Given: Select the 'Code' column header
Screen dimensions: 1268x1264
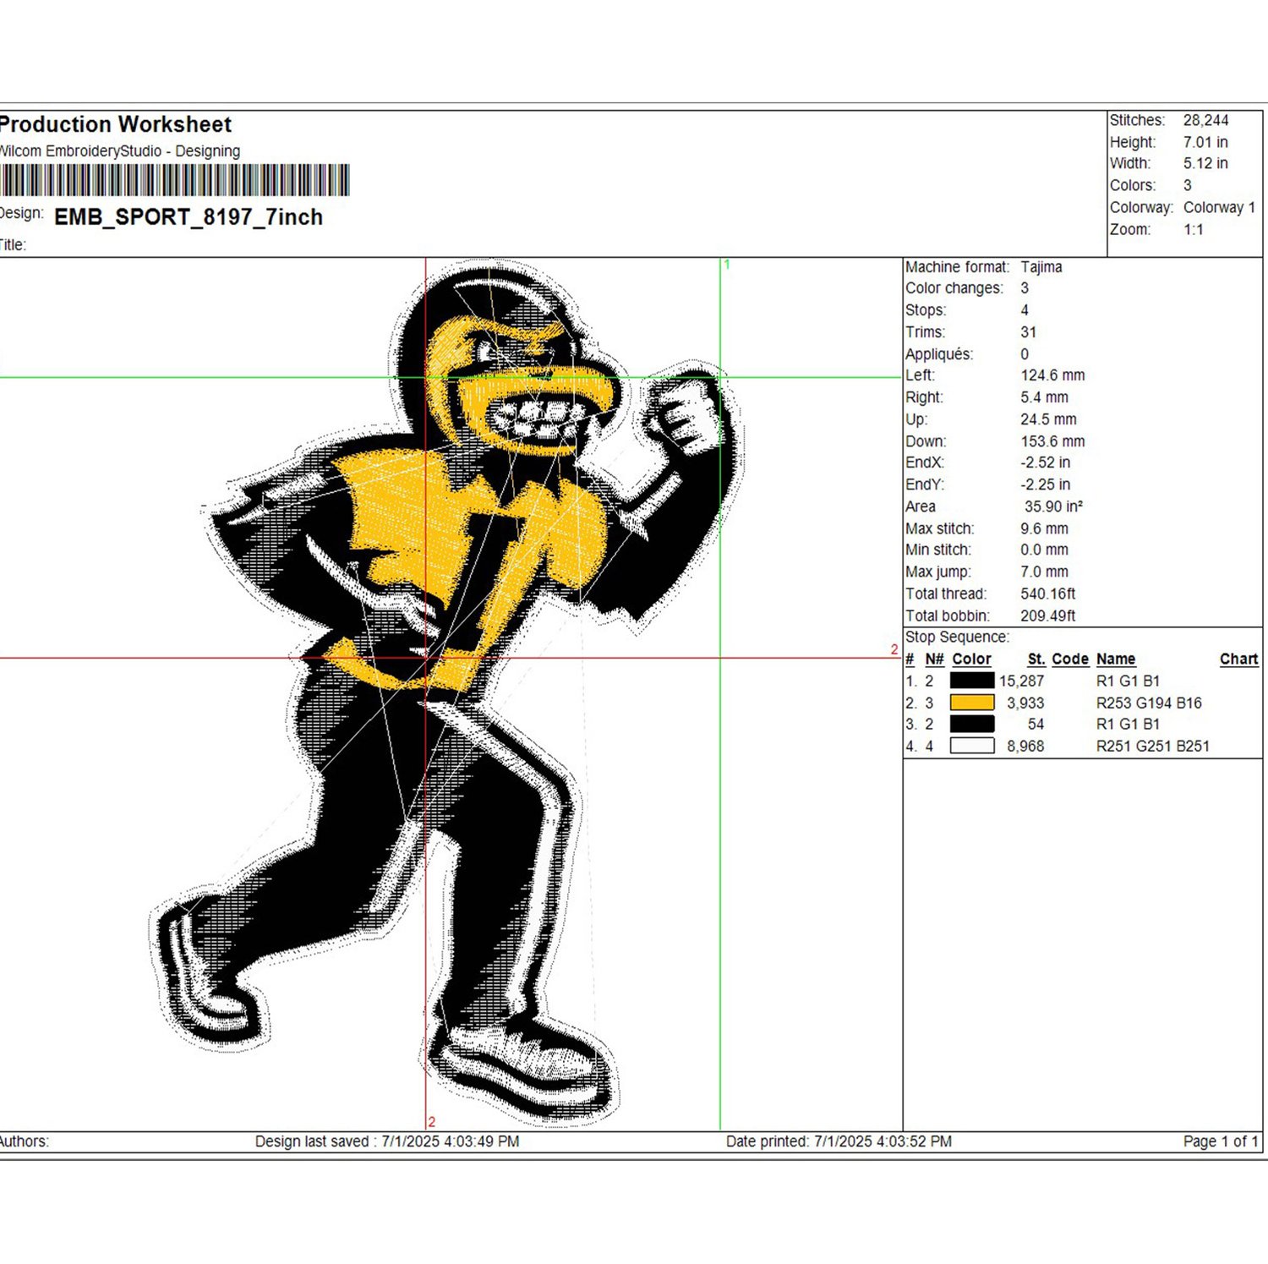Looking at the screenshot, I should [1070, 659].
